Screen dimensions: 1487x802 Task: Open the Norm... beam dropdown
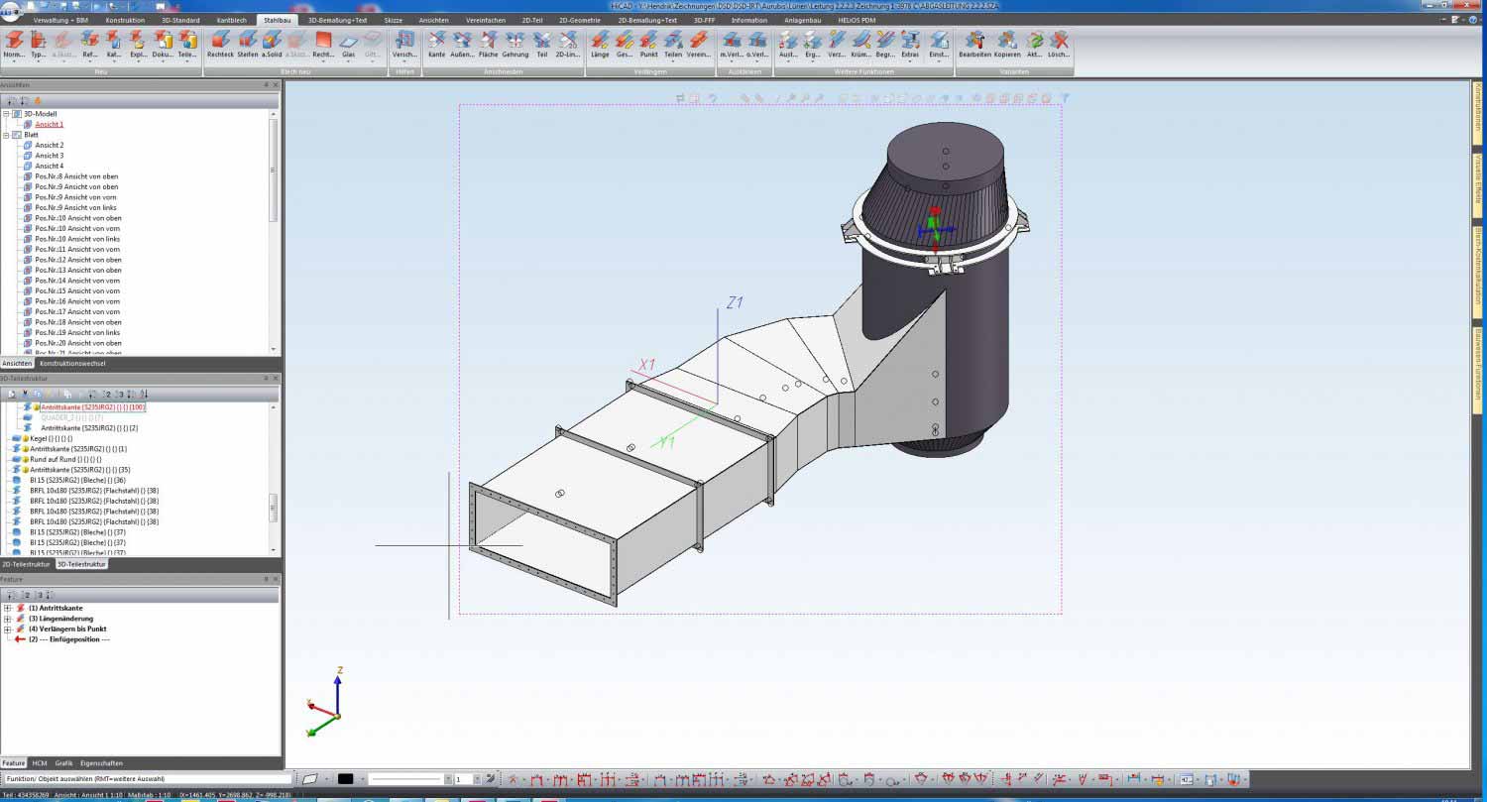pyautogui.click(x=14, y=60)
